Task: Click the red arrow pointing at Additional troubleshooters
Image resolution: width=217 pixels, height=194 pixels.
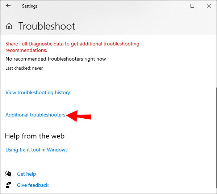Action: click(x=79, y=116)
